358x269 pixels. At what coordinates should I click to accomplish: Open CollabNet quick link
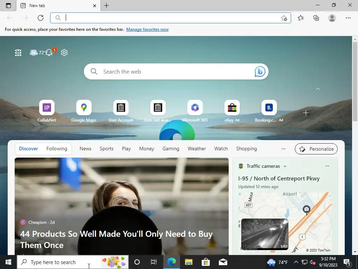[46, 111]
